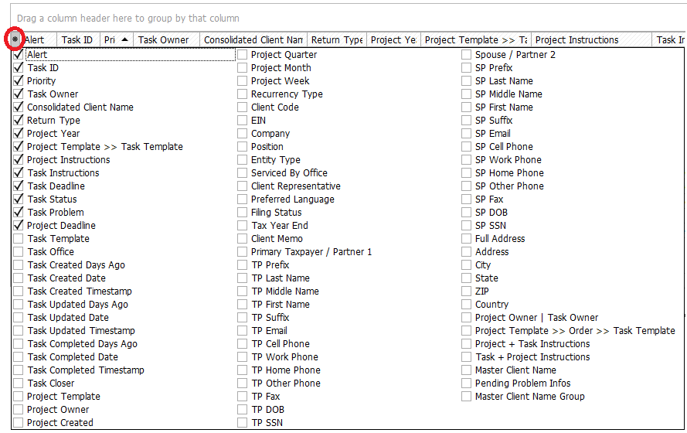Check Task Created Days Ago
The width and height of the screenshot is (687, 433).
(x=19, y=265)
